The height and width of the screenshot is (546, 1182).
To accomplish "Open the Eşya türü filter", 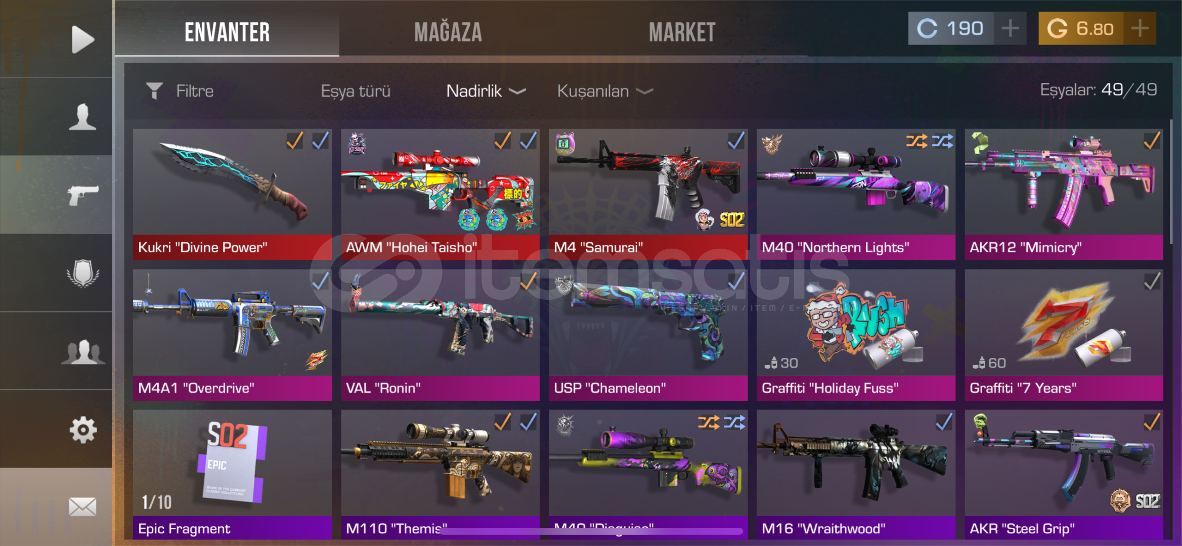I will (x=356, y=91).
